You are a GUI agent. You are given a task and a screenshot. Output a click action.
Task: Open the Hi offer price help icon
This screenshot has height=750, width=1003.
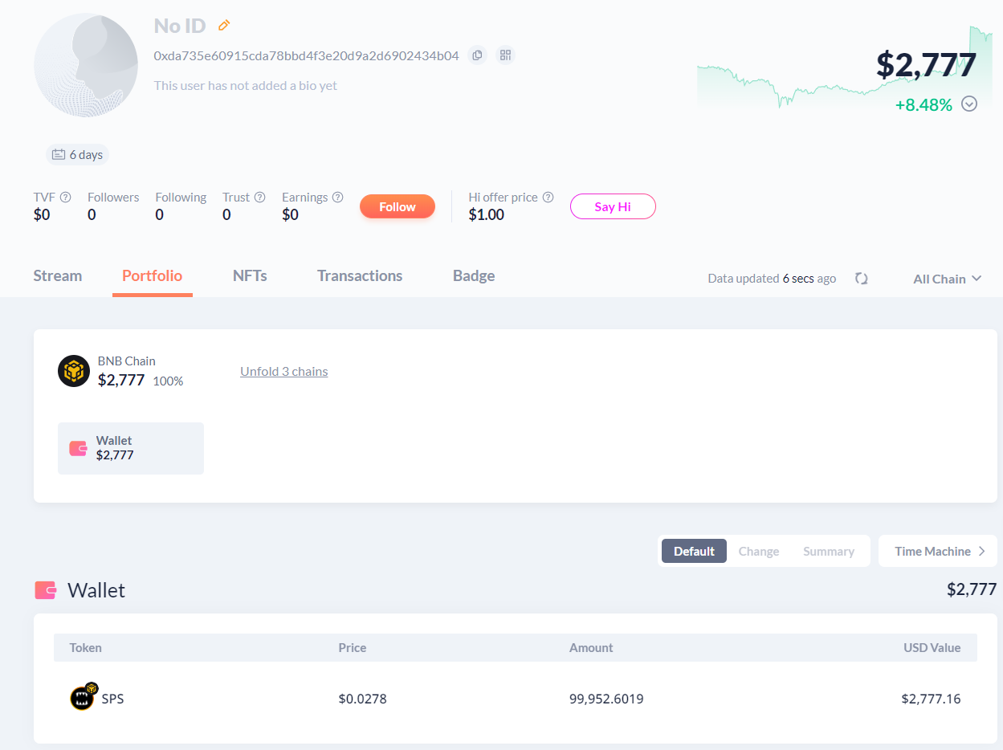[x=548, y=197]
